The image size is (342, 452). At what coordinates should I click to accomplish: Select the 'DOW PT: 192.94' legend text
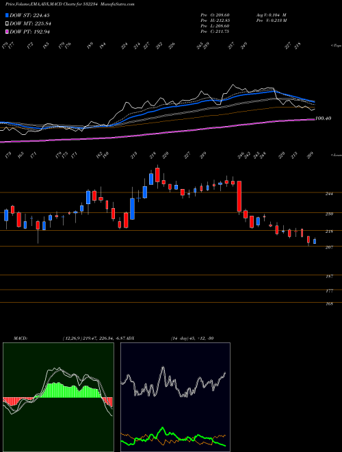pos(29,32)
